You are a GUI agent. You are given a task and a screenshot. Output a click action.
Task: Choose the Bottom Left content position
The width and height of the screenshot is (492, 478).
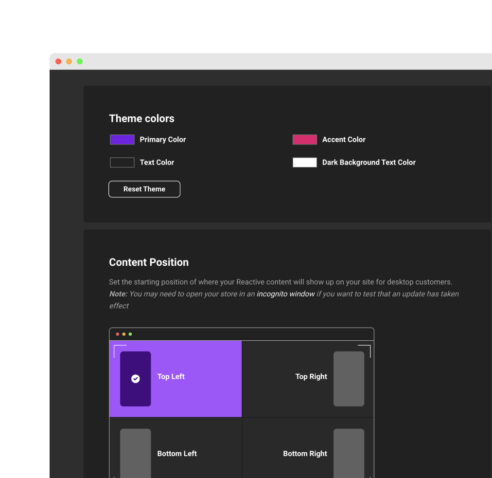click(176, 448)
